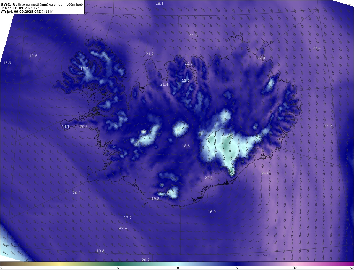Select the 14.1 value label

click(66, 127)
